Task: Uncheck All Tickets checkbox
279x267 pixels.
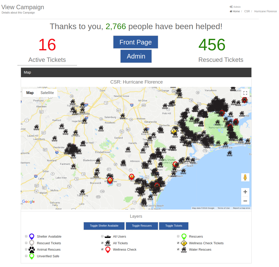Action: (x=102, y=243)
